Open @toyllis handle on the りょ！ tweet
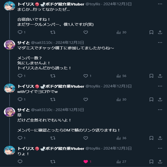This screenshot has width=167, height=167. [93, 148]
